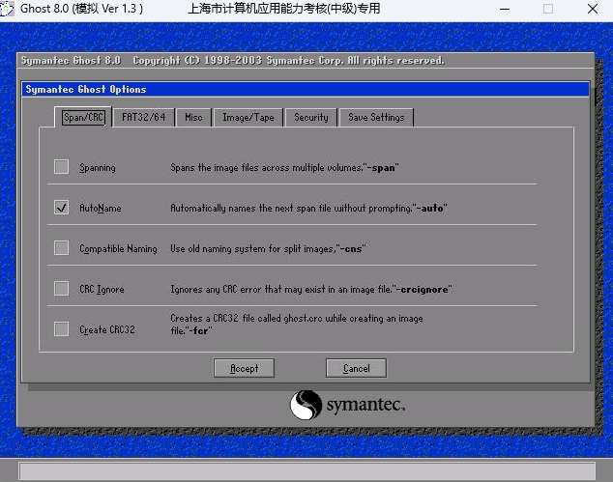Click the "-cns" description text
Screen dimensions: 613x482
point(268,249)
